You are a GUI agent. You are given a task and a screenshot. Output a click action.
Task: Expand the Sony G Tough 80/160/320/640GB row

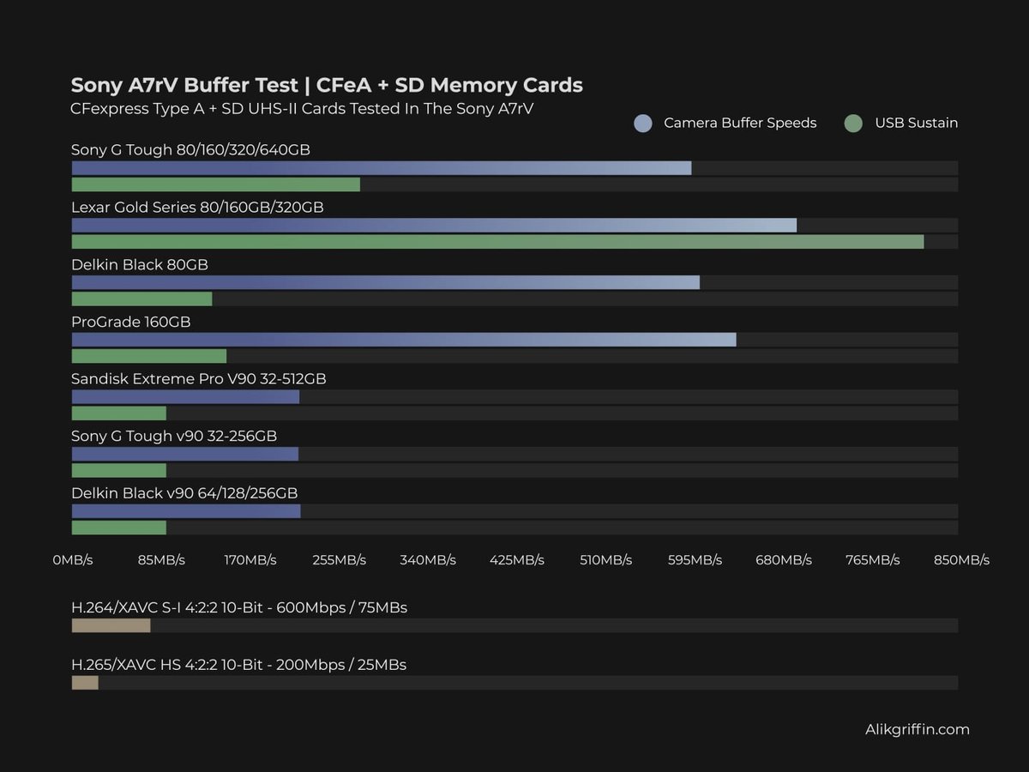190,149
